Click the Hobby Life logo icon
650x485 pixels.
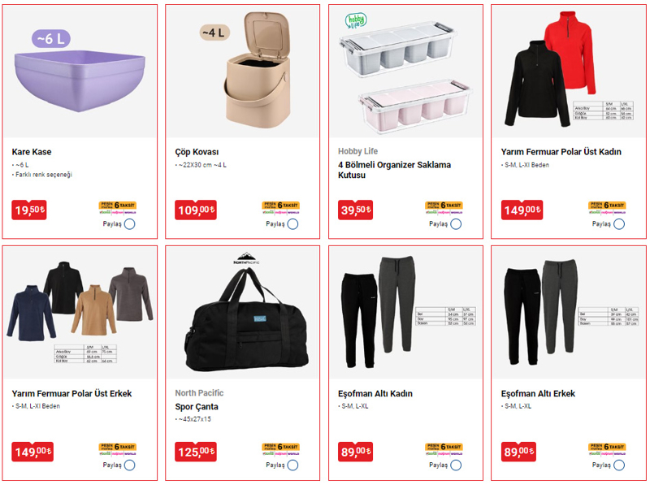coord(356,21)
